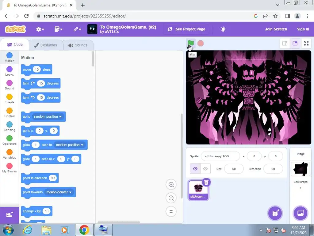Bookmark this page with star icon
Image resolution: width=314 pixels, height=236 pixels.
point(275,16)
